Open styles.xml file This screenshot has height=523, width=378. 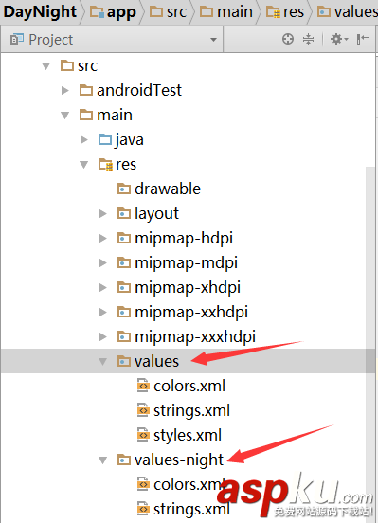pos(188,435)
